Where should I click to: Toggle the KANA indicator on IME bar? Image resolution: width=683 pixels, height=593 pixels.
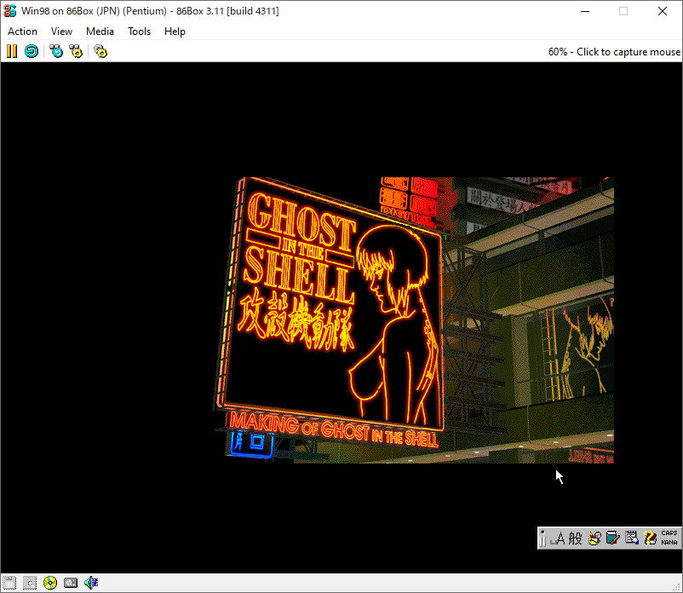pos(669,543)
